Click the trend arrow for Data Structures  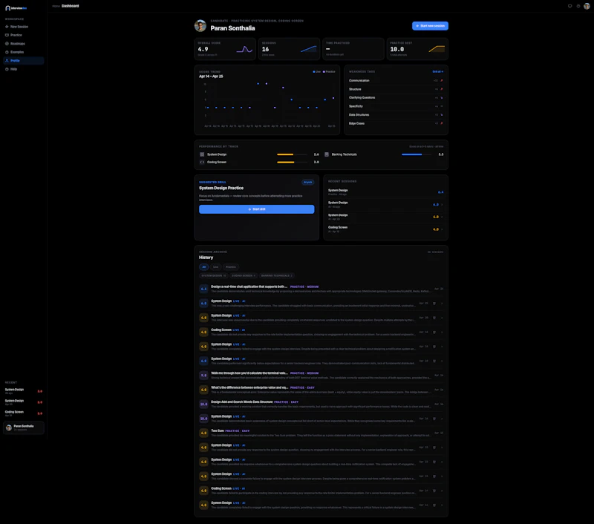[441, 115]
